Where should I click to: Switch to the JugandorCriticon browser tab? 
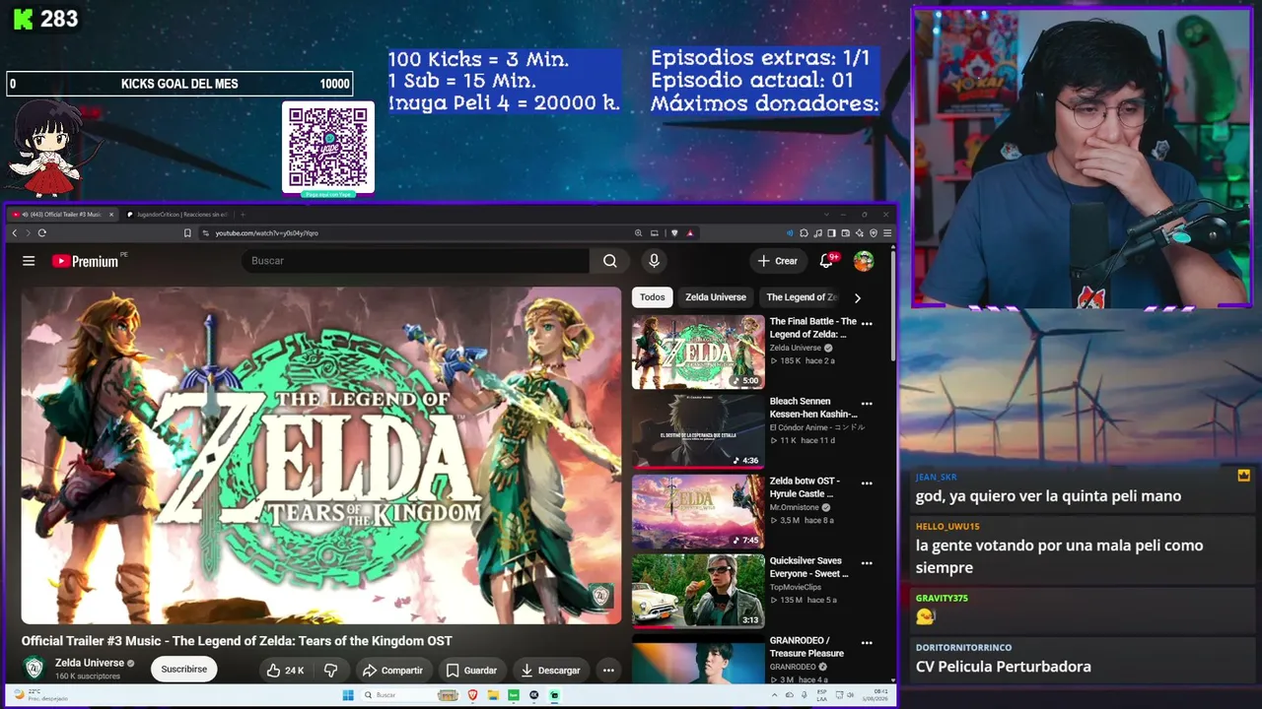[x=181, y=215]
